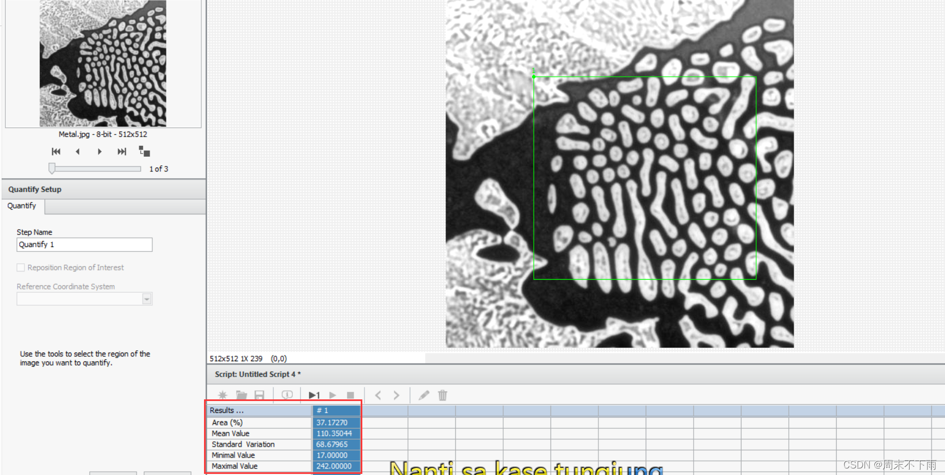The image size is (945, 475).
Task: Click the 1 of 3 image counter
Action: 159,169
